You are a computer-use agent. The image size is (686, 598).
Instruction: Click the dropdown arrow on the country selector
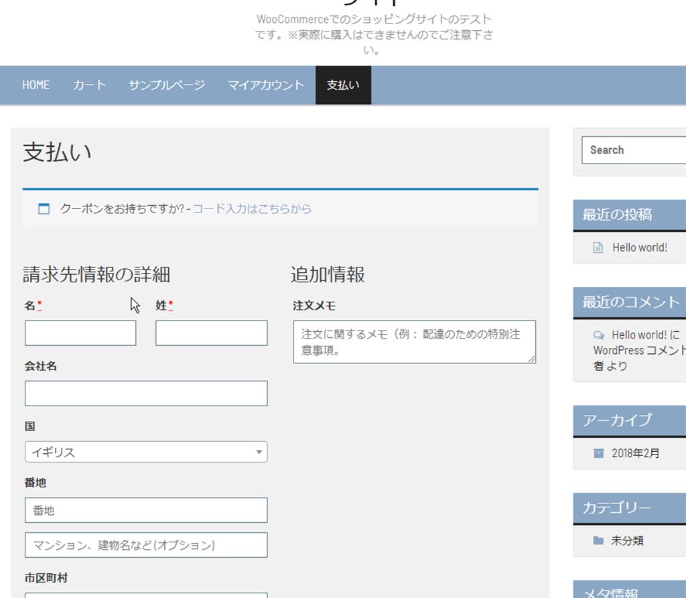[259, 452]
